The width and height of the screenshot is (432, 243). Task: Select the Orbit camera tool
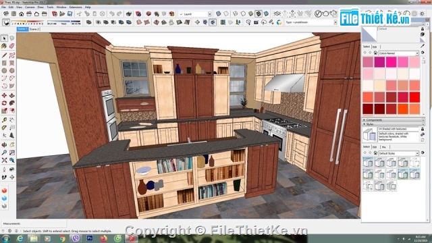[4, 144]
